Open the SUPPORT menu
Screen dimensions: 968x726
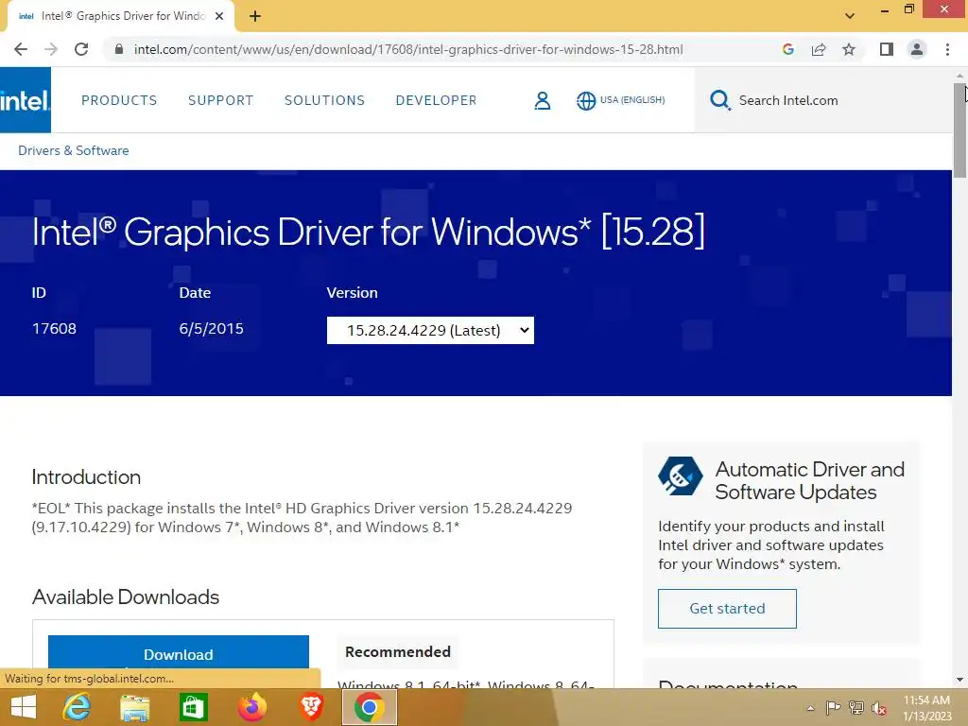pos(220,100)
